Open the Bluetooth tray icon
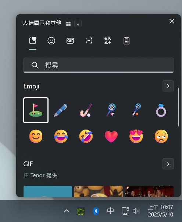Image resolution: width=182 pixels, height=222 pixels. click(x=96, y=211)
